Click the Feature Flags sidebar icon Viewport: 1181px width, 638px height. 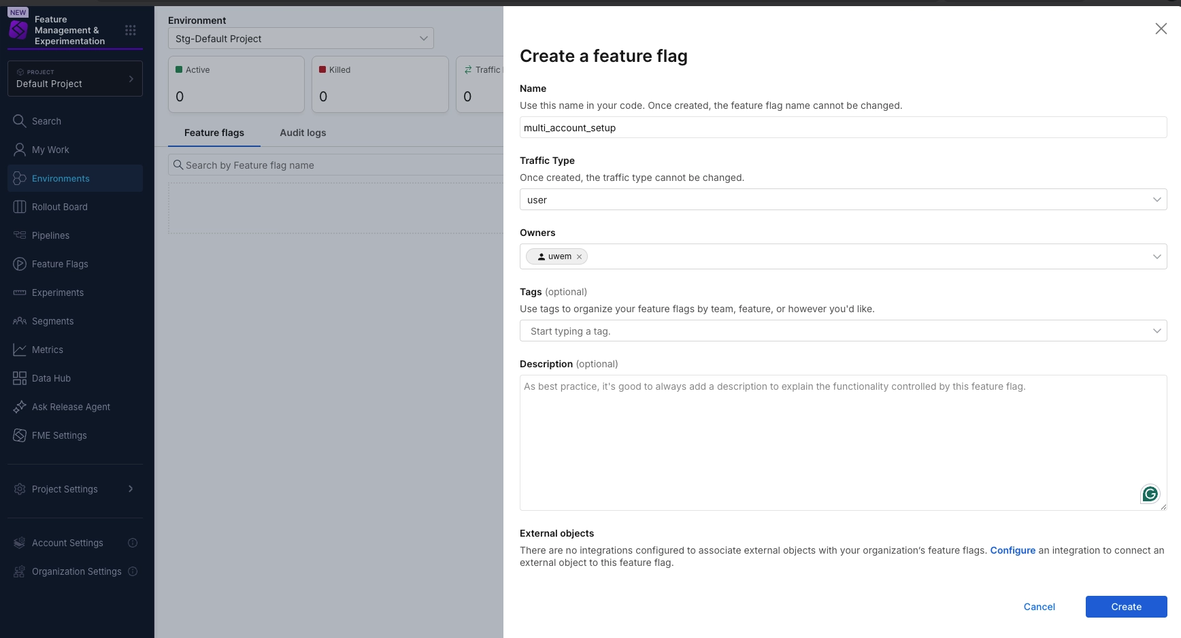(x=20, y=264)
